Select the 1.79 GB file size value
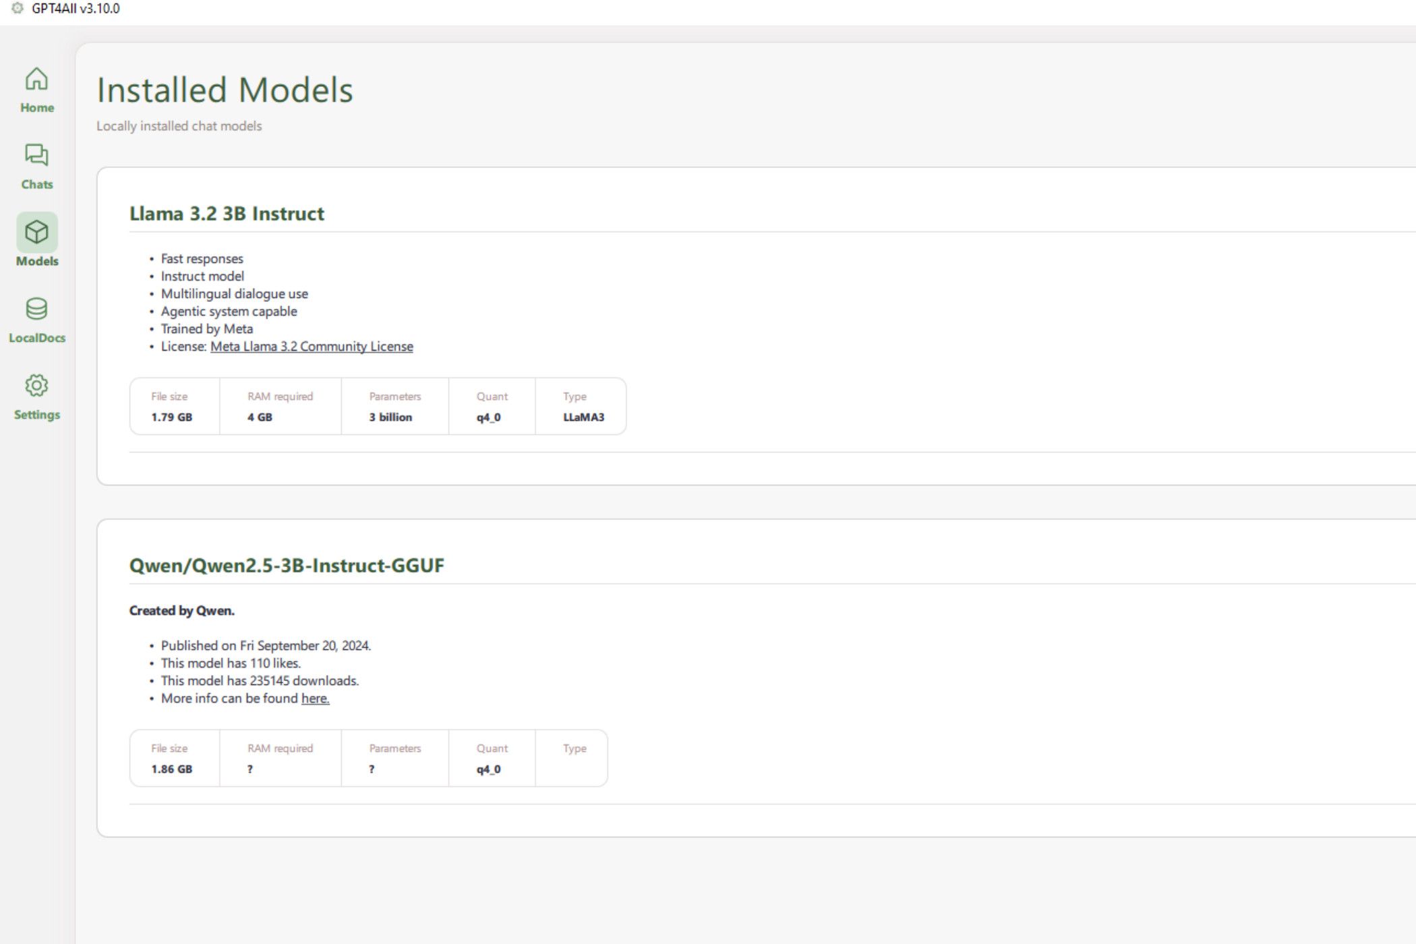The image size is (1416, 944). pyautogui.click(x=171, y=417)
